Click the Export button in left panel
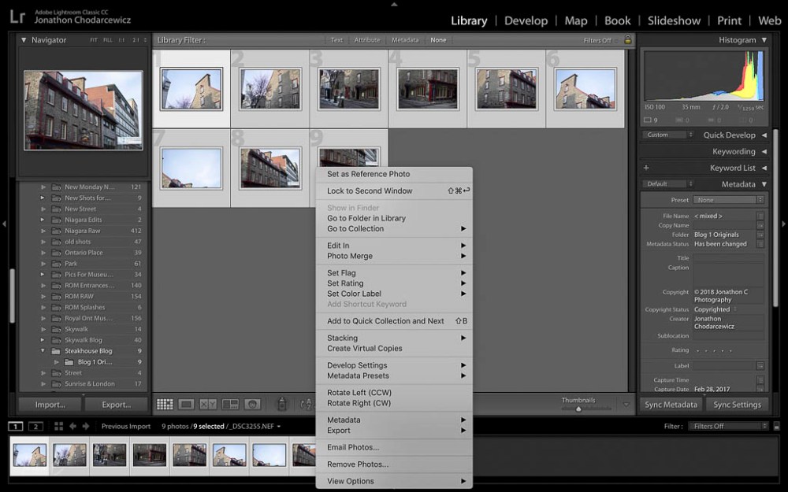Viewport: 788px width, 492px height. tap(117, 404)
